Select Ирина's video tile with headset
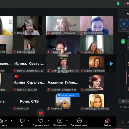The width and height of the screenshot is (129, 129). pyautogui.click(x=29, y=26)
